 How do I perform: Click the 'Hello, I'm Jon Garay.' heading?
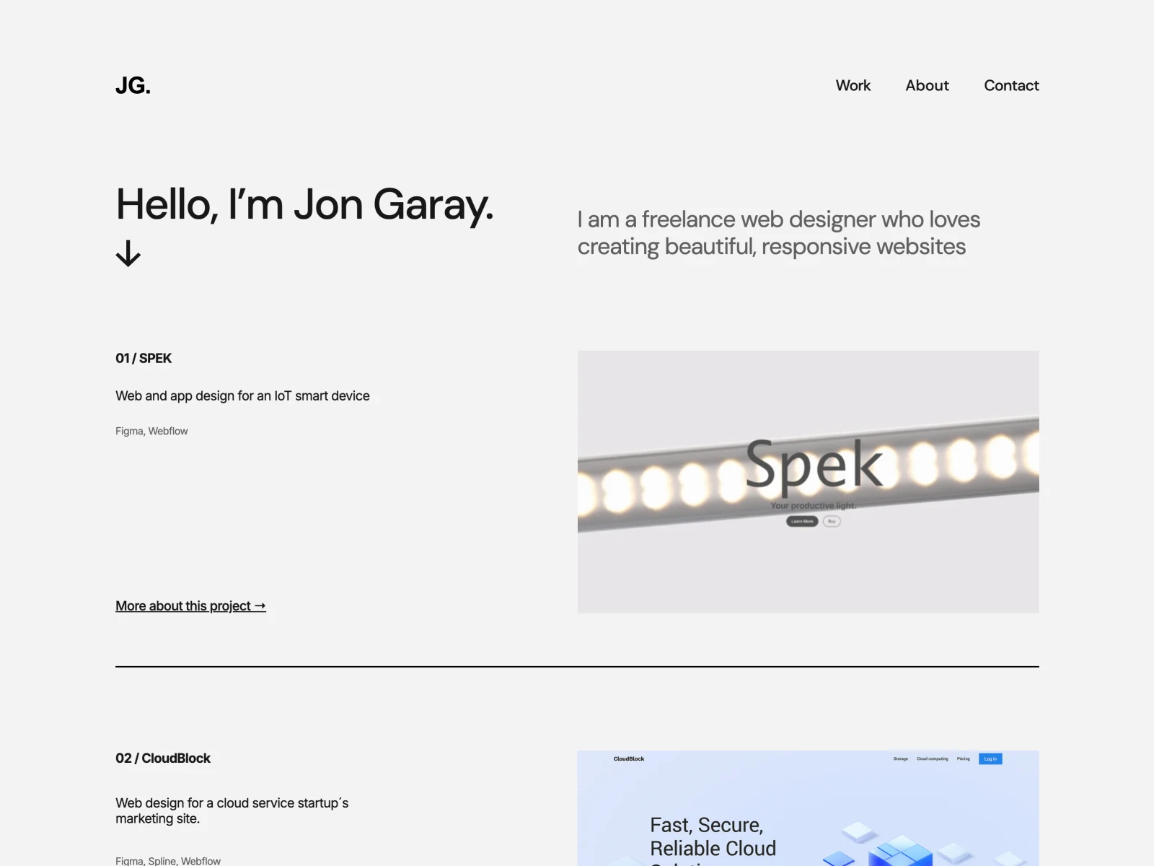pyautogui.click(x=304, y=204)
